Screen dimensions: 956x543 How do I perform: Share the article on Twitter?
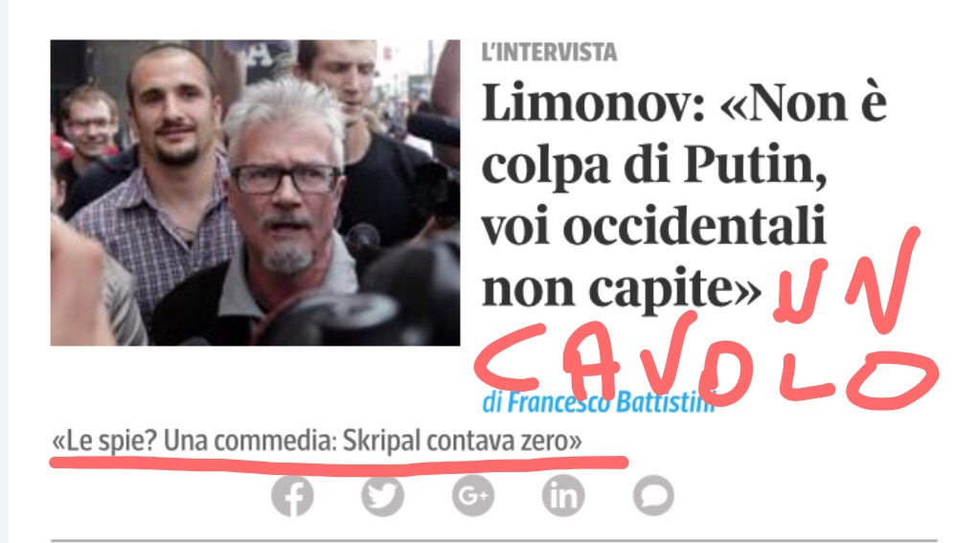pos(382,495)
